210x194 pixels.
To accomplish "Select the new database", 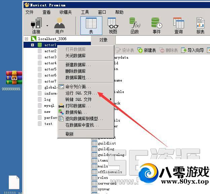I will coord(47,112).
